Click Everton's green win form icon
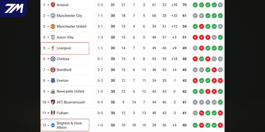Image resolution: width=265 pixels, height=132 pixels. 208,81
